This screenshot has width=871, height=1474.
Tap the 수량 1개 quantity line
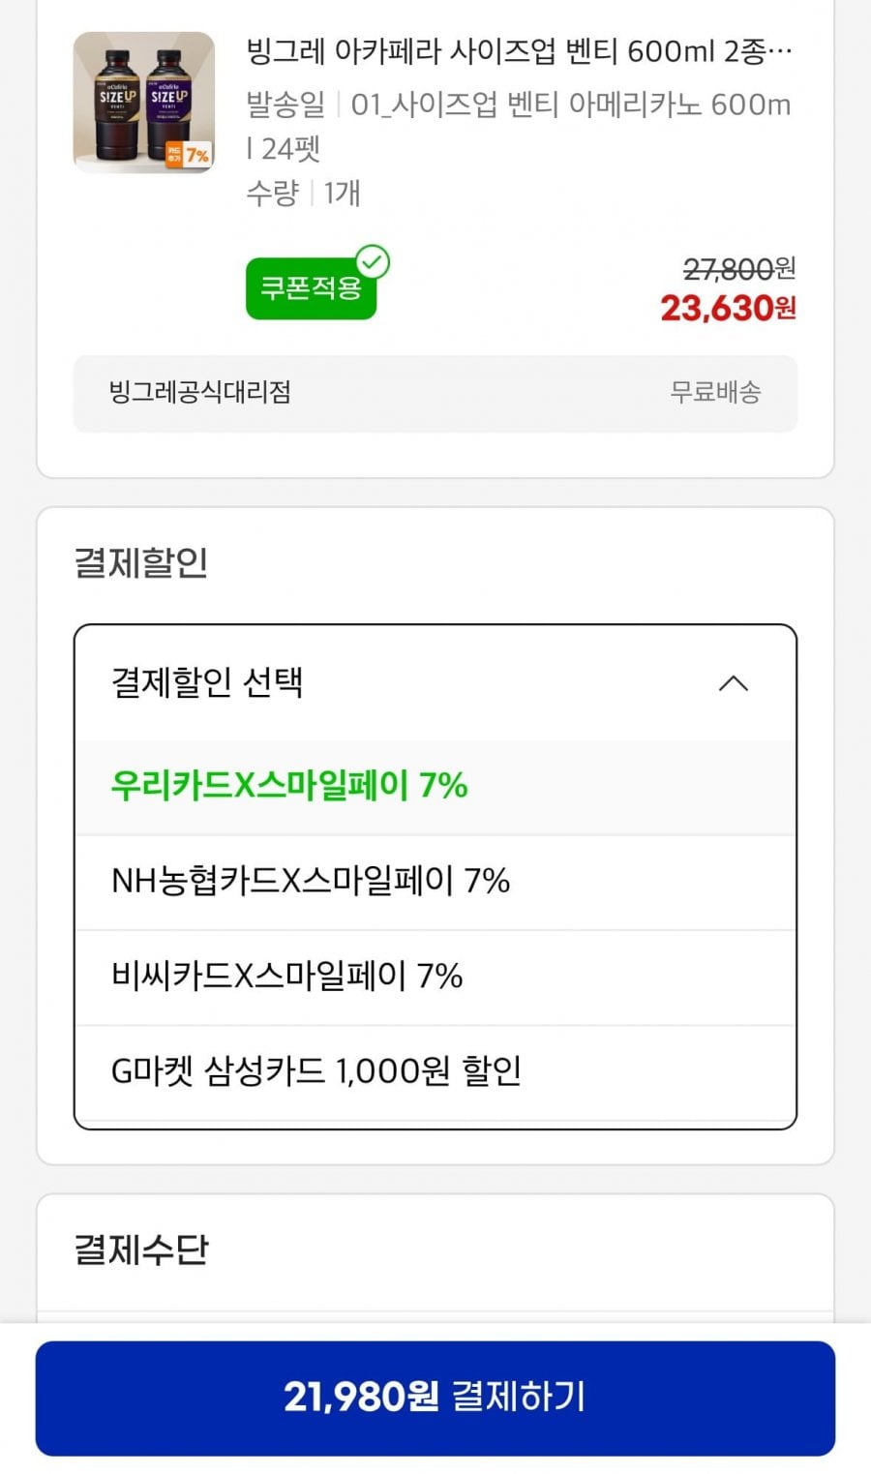[x=303, y=194]
